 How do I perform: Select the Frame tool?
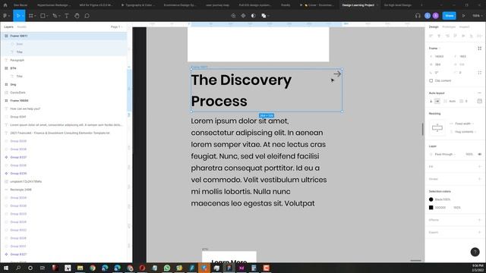[31, 15]
